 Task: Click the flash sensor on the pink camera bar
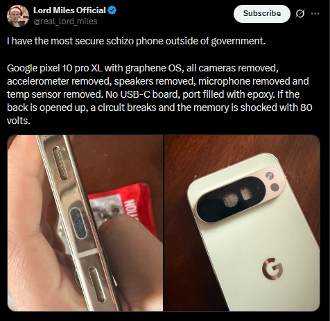click(270, 176)
